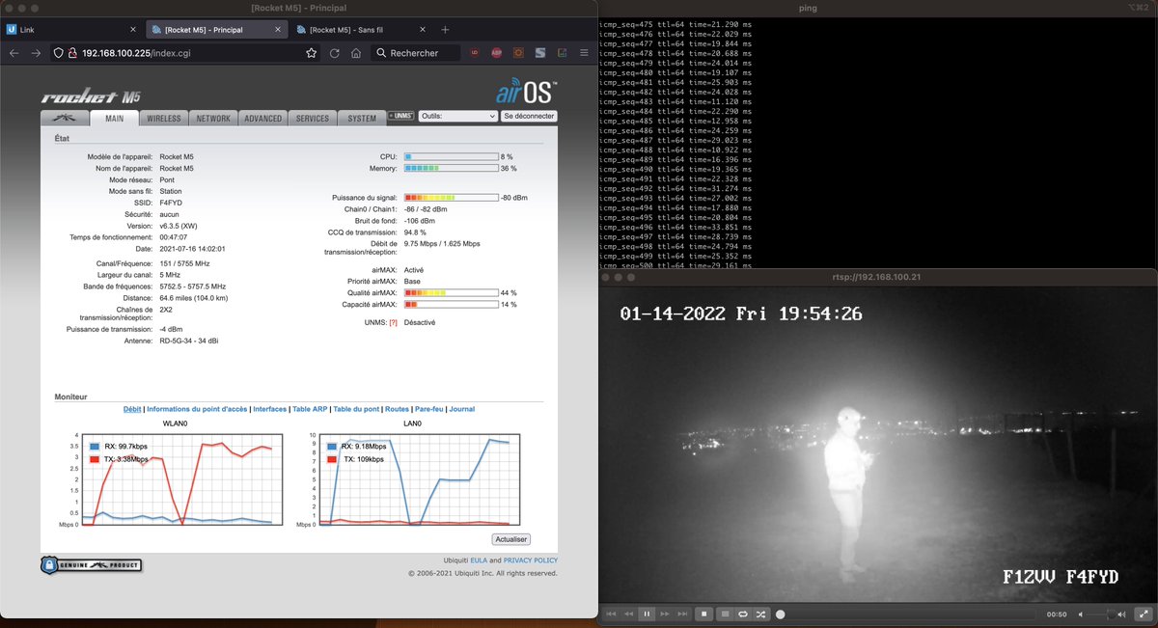Image resolution: width=1158 pixels, height=628 pixels.
Task: Click the insecure connection padlock icon
Action: 72,53
